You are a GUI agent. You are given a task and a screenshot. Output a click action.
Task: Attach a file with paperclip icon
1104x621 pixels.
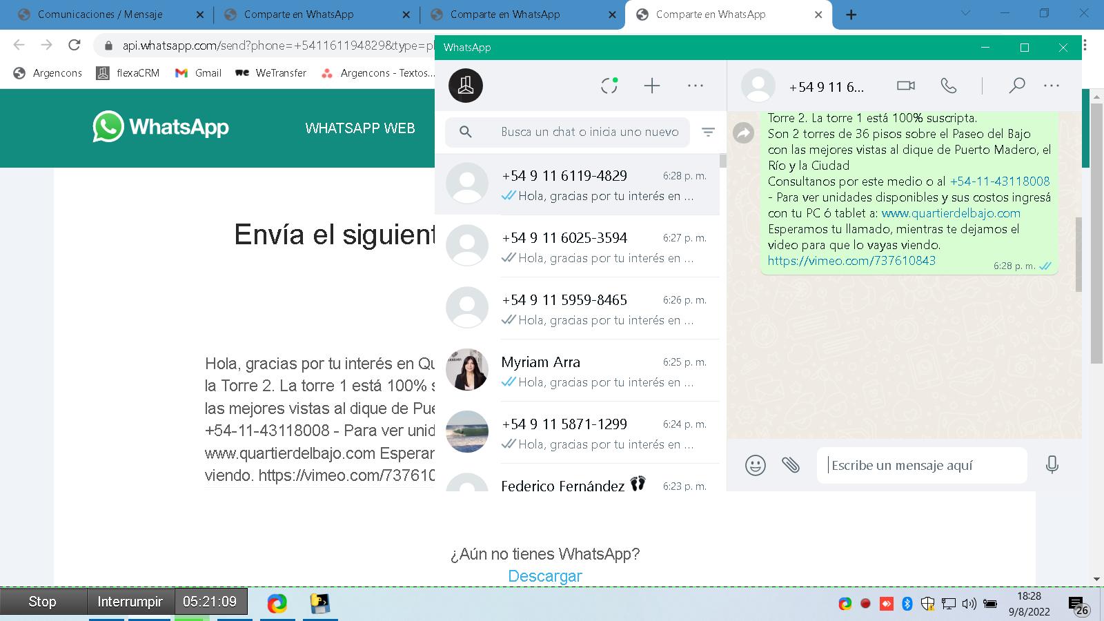tap(791, 465)
